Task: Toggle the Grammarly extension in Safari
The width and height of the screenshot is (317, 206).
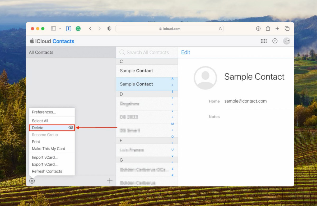Action: (x=78, y=28)
